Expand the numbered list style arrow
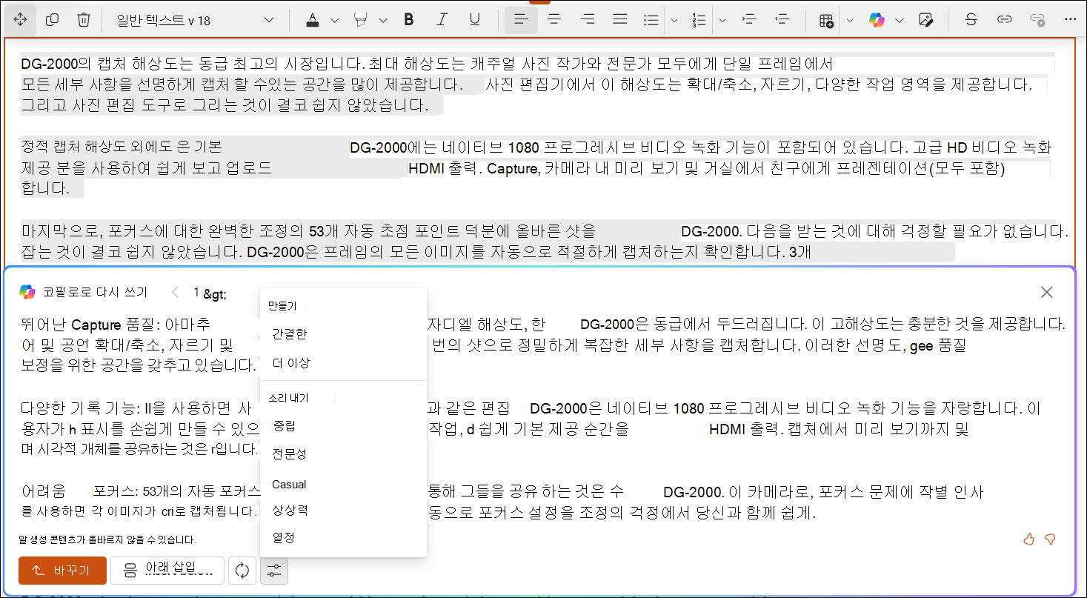 722,20
